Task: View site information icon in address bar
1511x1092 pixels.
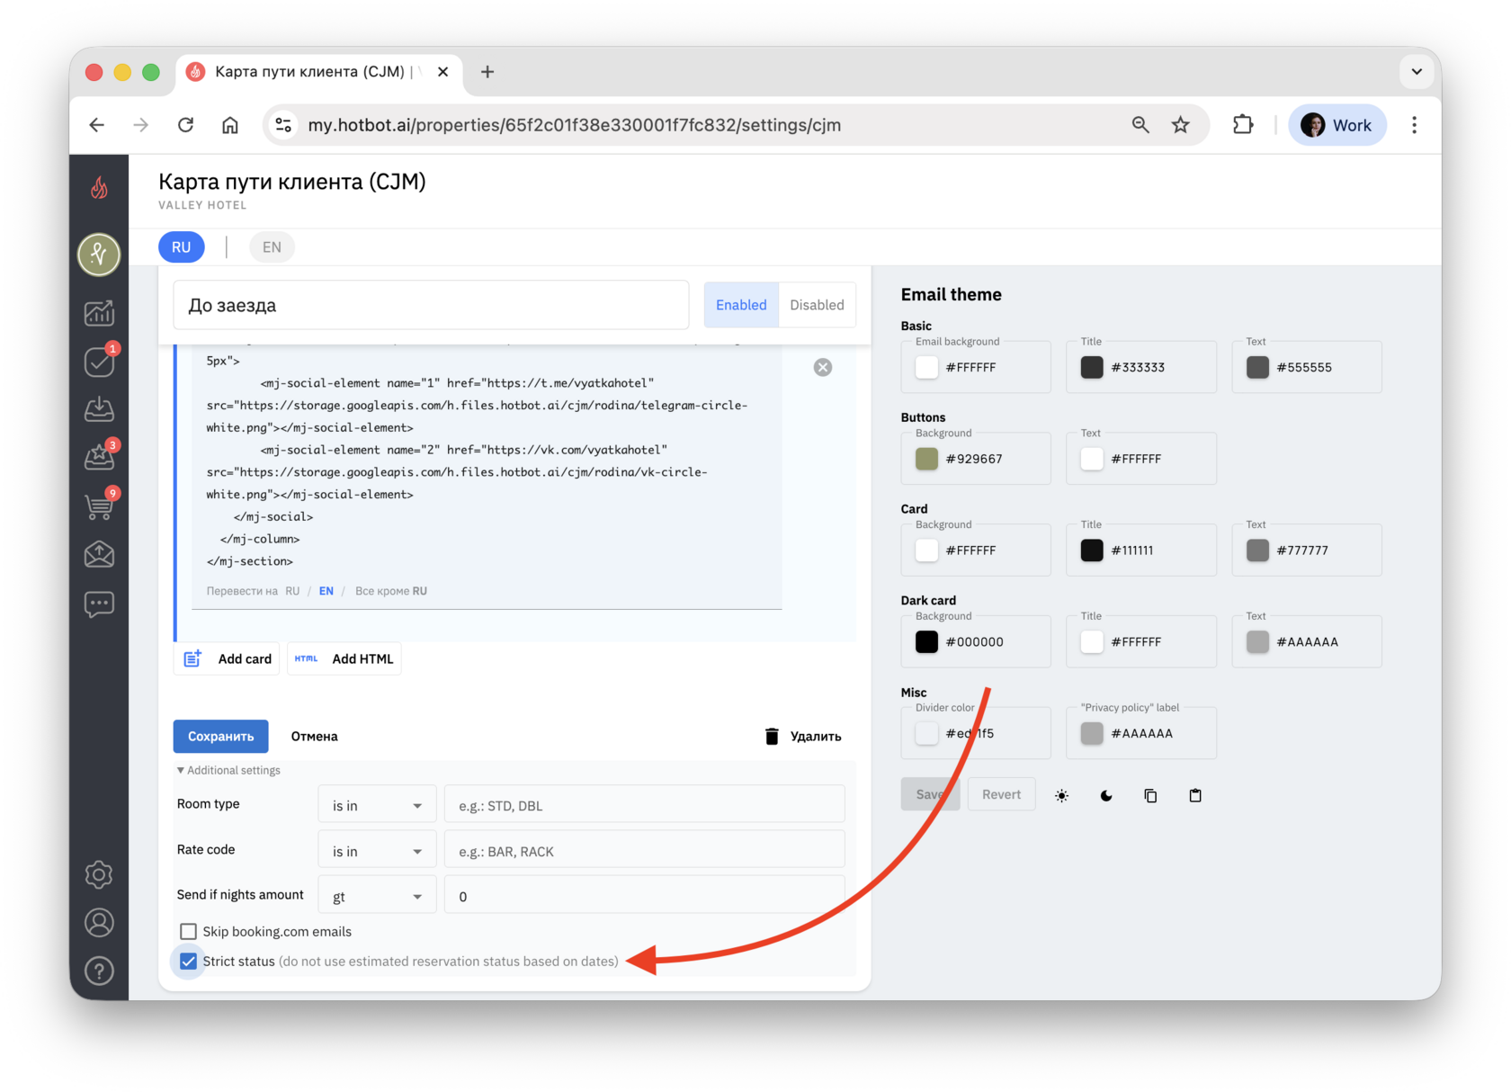Action: tap(284, 125)
